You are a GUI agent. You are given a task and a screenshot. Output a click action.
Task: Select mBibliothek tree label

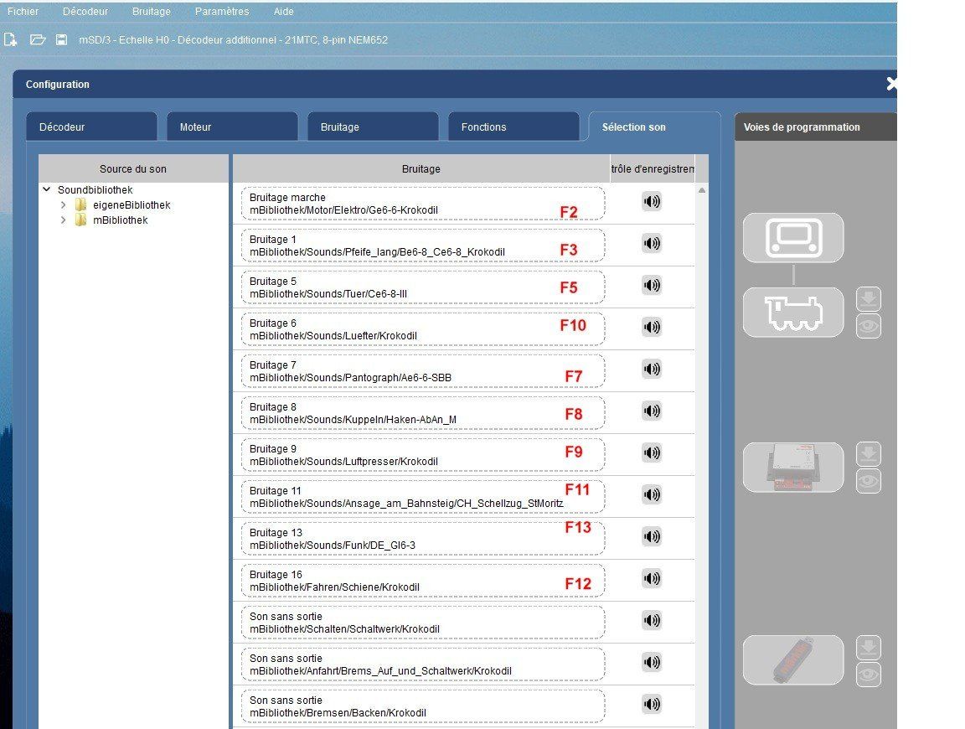coord(120,220)
